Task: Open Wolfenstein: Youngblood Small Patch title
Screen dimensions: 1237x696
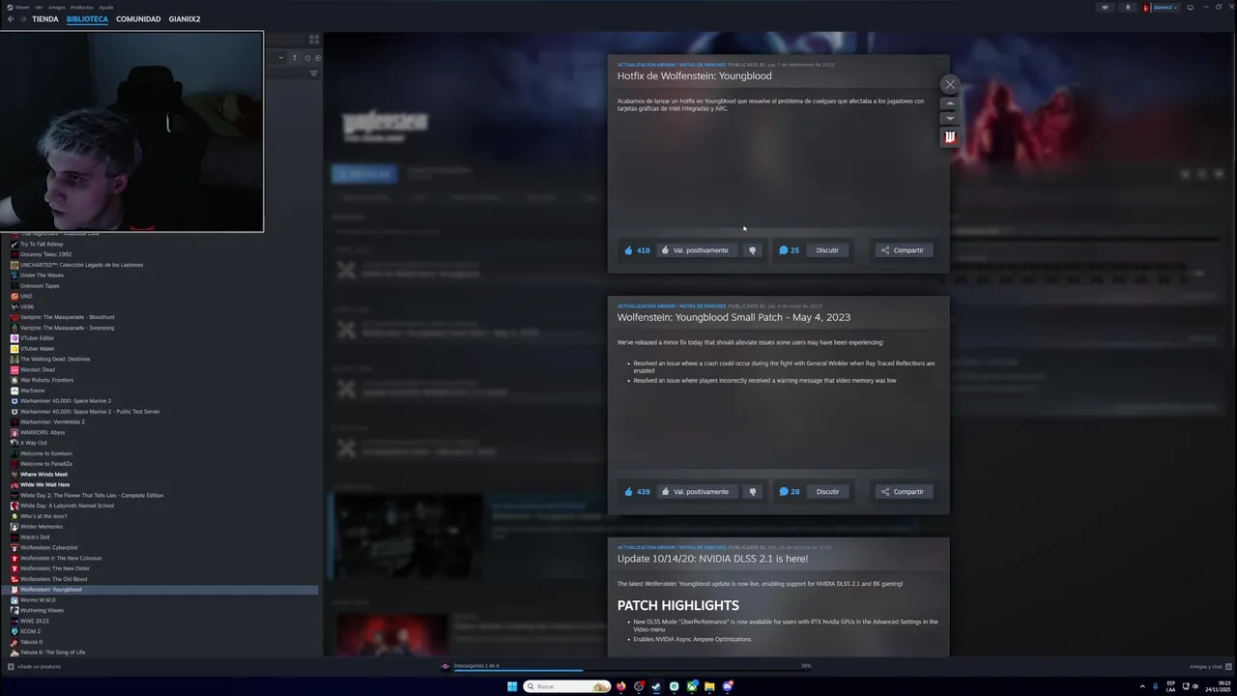Action: (x=734, y=317)
